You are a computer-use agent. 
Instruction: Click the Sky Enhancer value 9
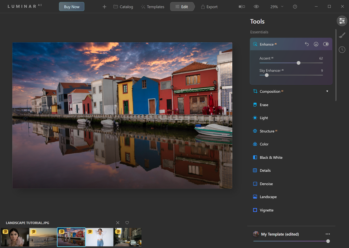[322, 71]
